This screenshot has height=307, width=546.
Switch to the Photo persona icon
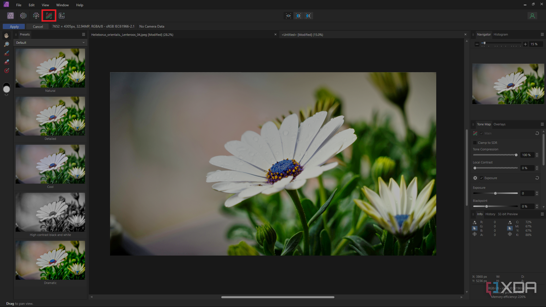click(11, 16)
